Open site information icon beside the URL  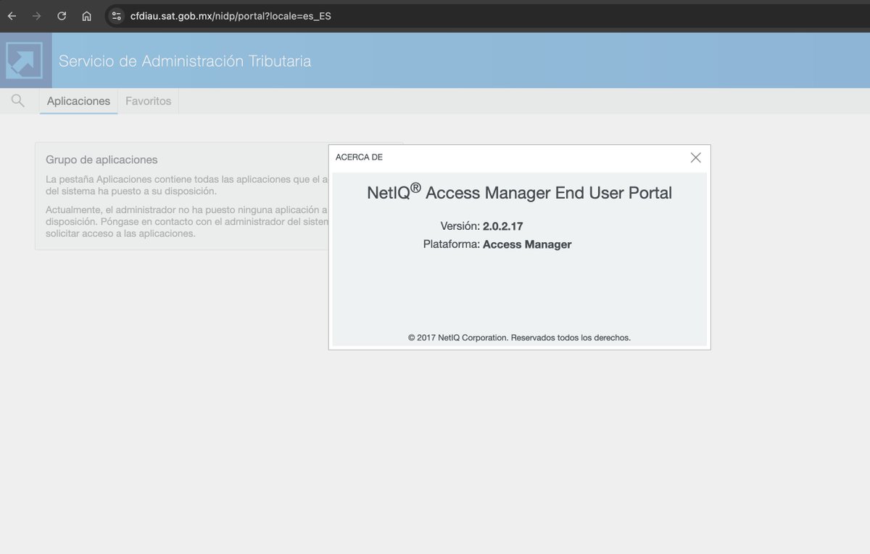(117, 16)
